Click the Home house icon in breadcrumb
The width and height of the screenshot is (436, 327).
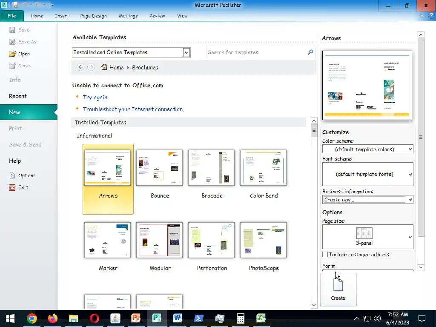(x=104, y=67)
